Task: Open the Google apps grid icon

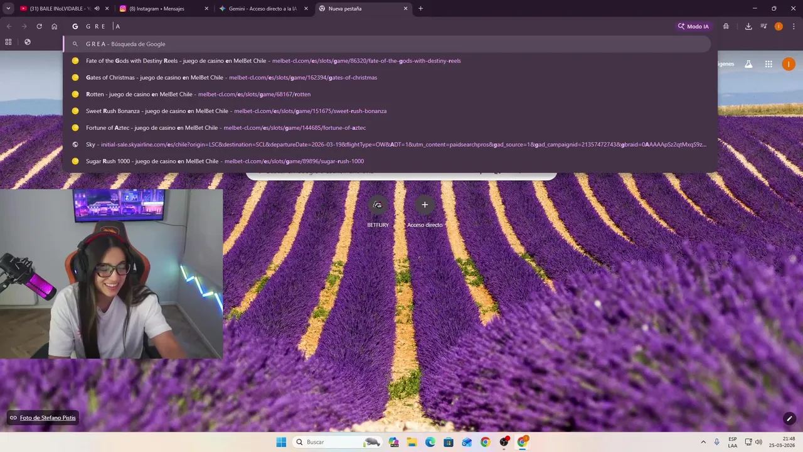Action: (x=768, y=64)
